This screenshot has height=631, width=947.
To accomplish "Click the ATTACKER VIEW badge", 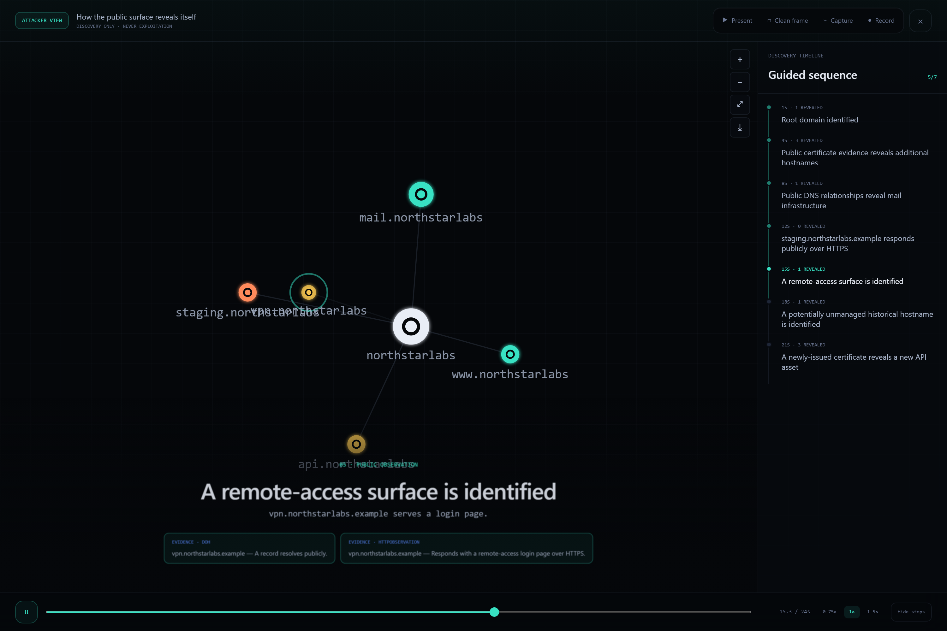I will [42, 21].
